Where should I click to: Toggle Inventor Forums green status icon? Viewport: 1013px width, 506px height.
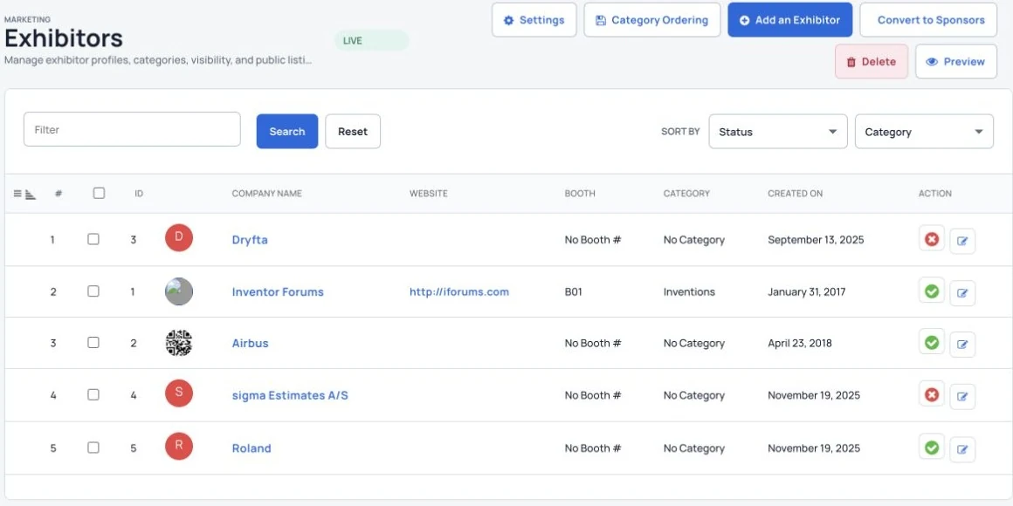coord(932,291)
